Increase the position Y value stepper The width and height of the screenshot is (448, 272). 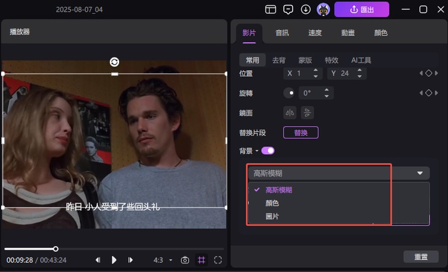pyautogui.click(x=360, y=70)
